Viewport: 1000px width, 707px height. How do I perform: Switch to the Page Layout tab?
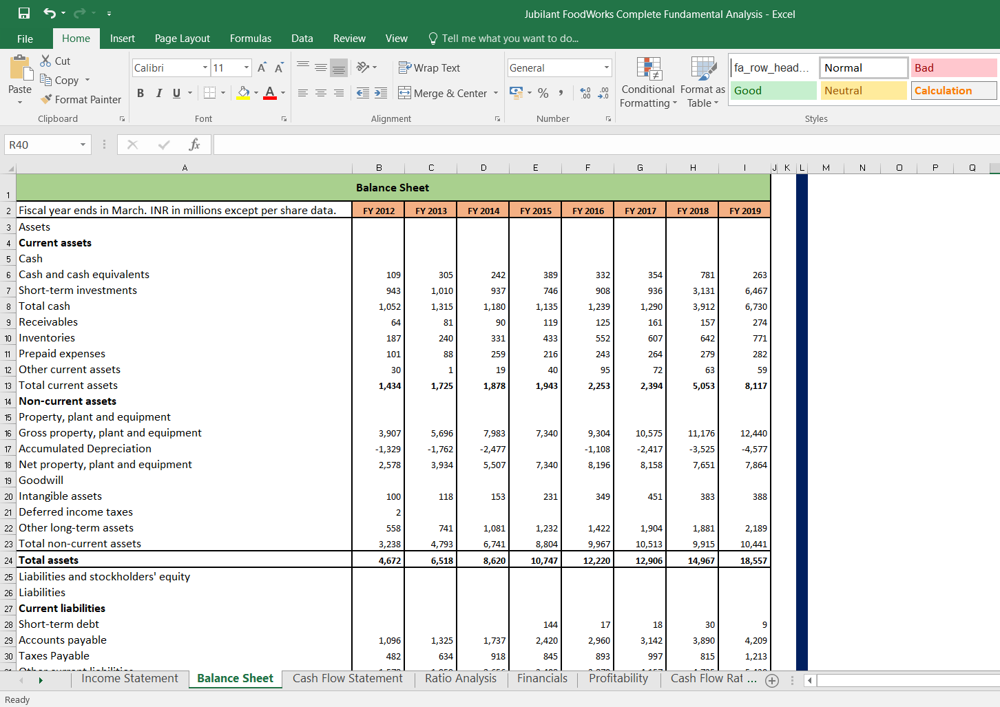point(183,39)
